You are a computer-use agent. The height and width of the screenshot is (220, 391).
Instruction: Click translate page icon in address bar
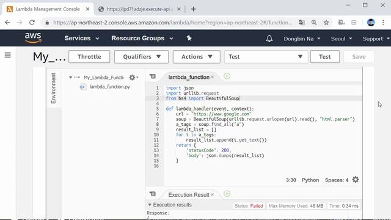tap(302, 23)
